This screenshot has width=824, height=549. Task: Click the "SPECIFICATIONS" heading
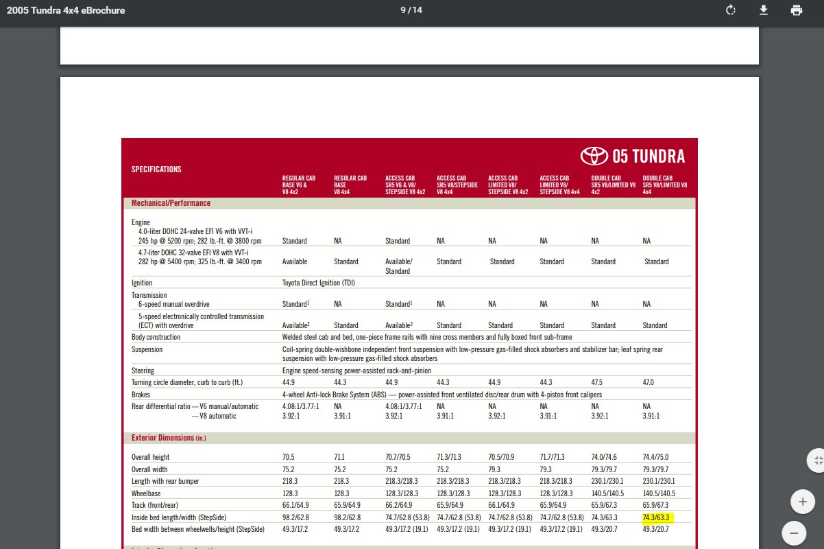[156, 169]
